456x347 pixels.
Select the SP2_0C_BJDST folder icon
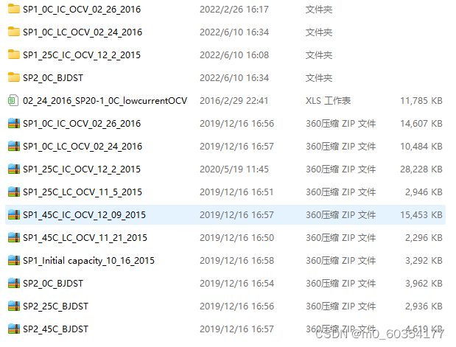click(14, 77)
